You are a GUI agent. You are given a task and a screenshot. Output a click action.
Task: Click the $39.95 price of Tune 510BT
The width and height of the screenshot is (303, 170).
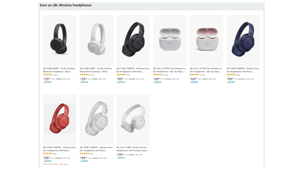point(120,155)
